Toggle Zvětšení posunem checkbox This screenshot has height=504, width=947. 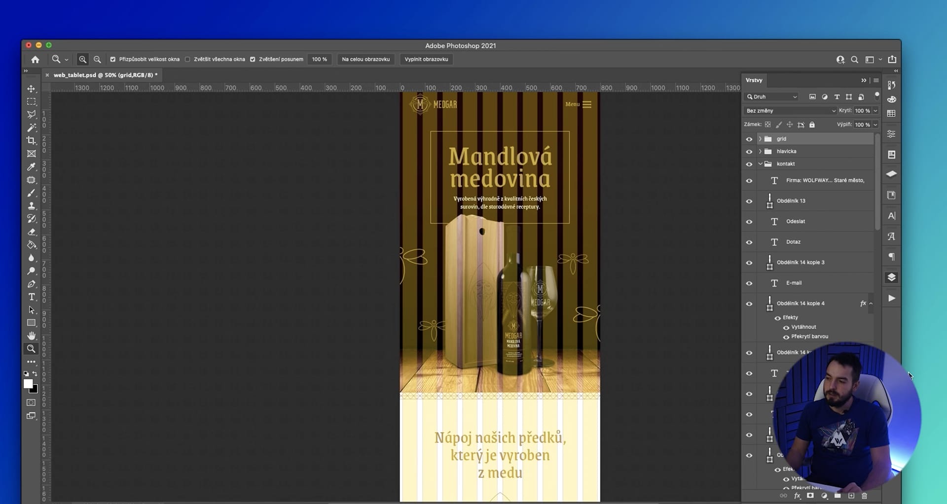(x=253, y=59)
